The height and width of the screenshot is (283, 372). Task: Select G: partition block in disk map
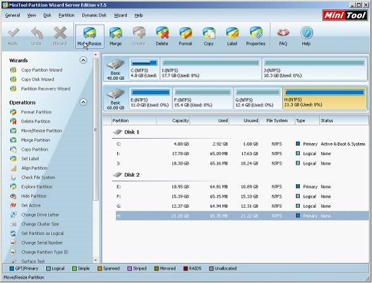(258, 99)
